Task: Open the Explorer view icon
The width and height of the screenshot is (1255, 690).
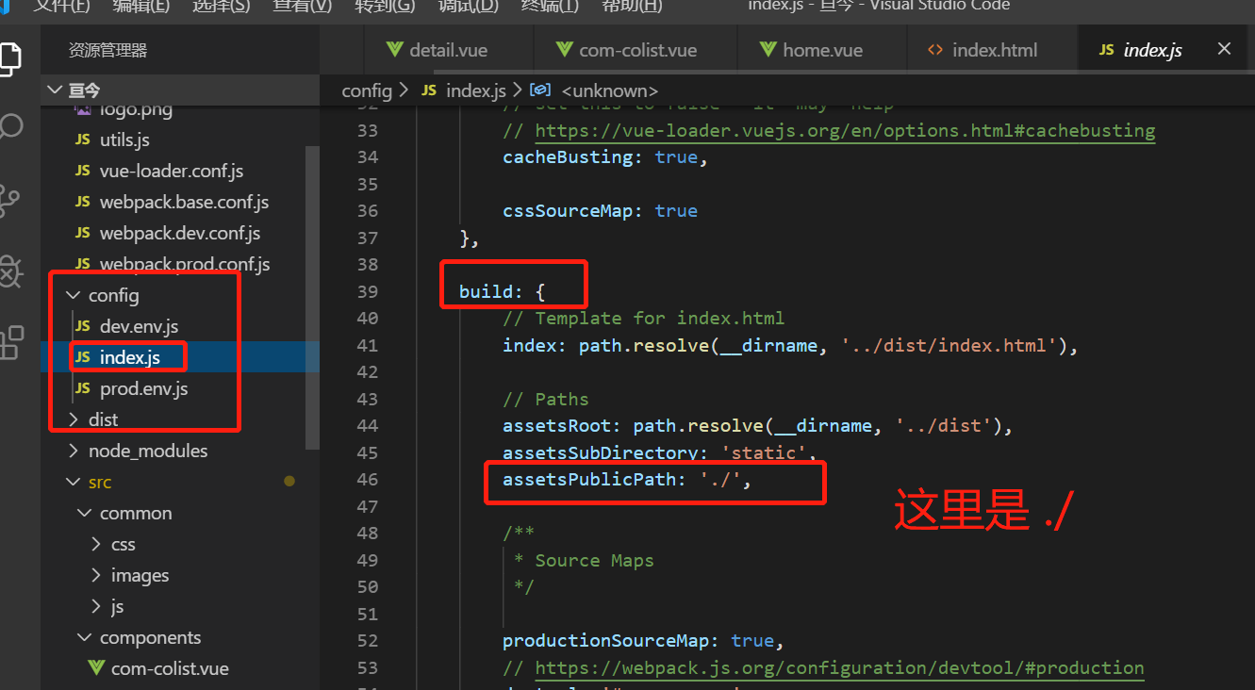Action: tap(12, 58)
